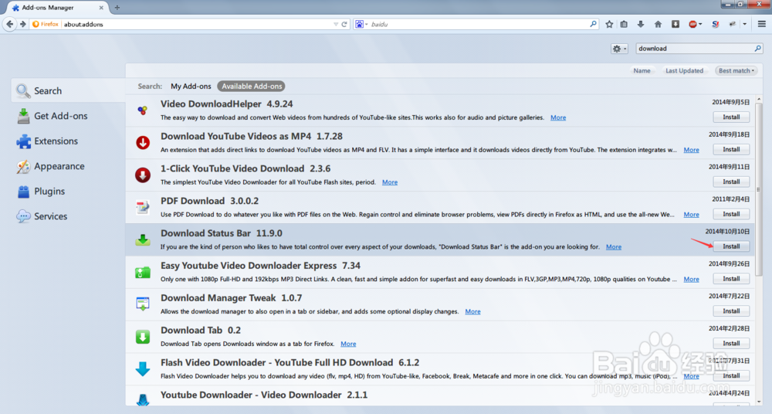Open the Search category in the sidebar
Image resolution: width=772 pixels, height=414 pixels.
[x=68, y=90]
